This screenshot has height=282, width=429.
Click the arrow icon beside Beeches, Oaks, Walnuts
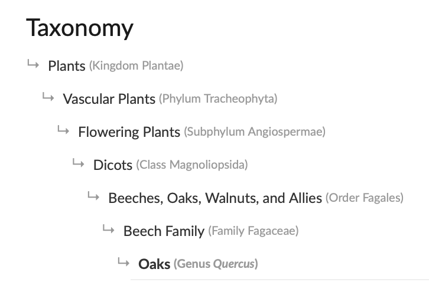93,196
